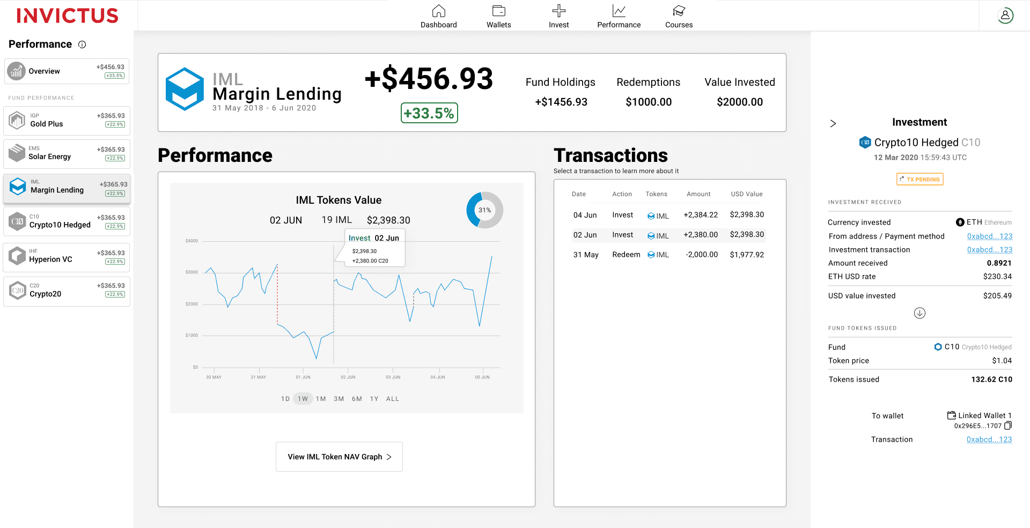Click the C10 hexagon icon beside Crypto10 Hedged title
The width and height of the screenshot is (1030, 528).
click(x=865, y=142)
